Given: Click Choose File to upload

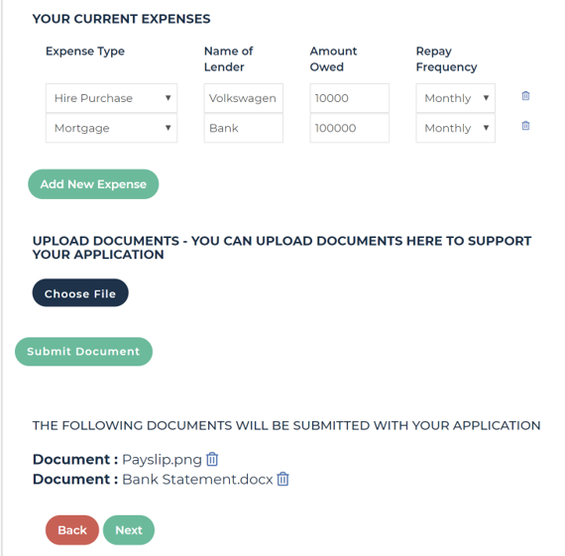Looking at the screenshot, I should [80, 293].
